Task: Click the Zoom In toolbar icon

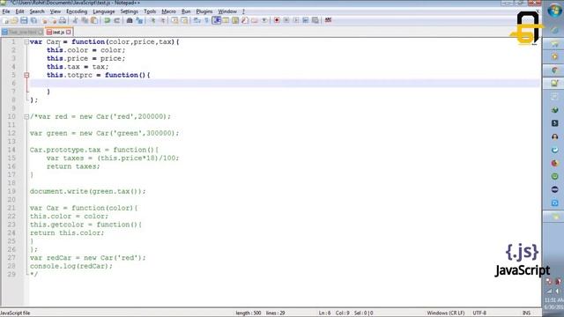Action: coord(153,20)
